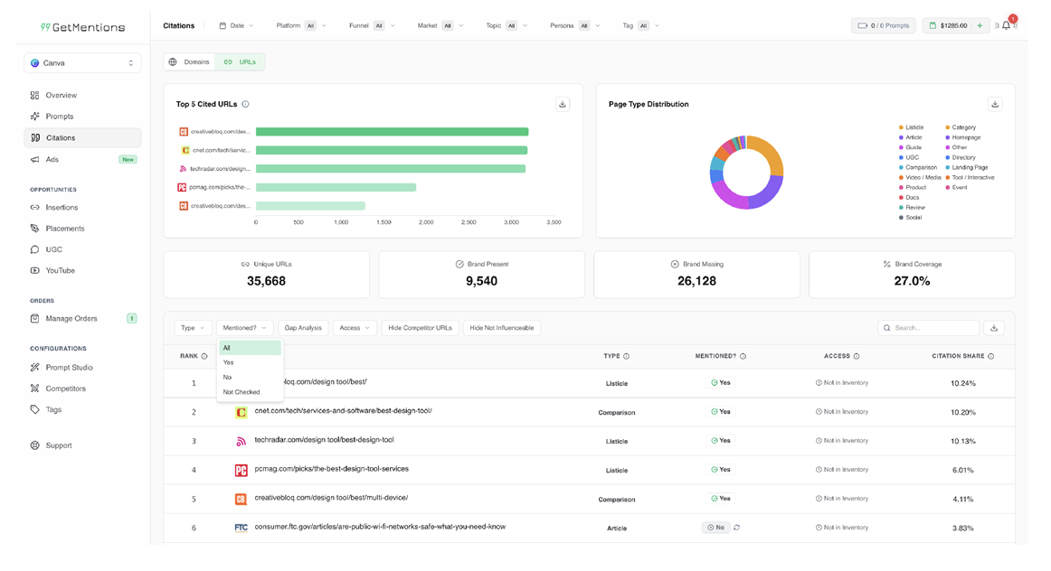Show info for Top 5 Cited URLs

(x=245, y=104)
